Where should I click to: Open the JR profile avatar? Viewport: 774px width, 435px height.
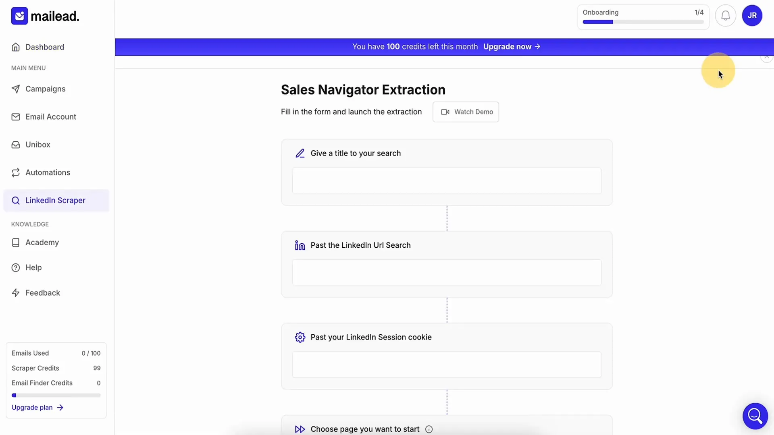point(752,16)
